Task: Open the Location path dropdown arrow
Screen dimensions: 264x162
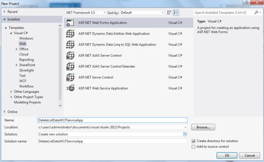Action: pos(185,127)
